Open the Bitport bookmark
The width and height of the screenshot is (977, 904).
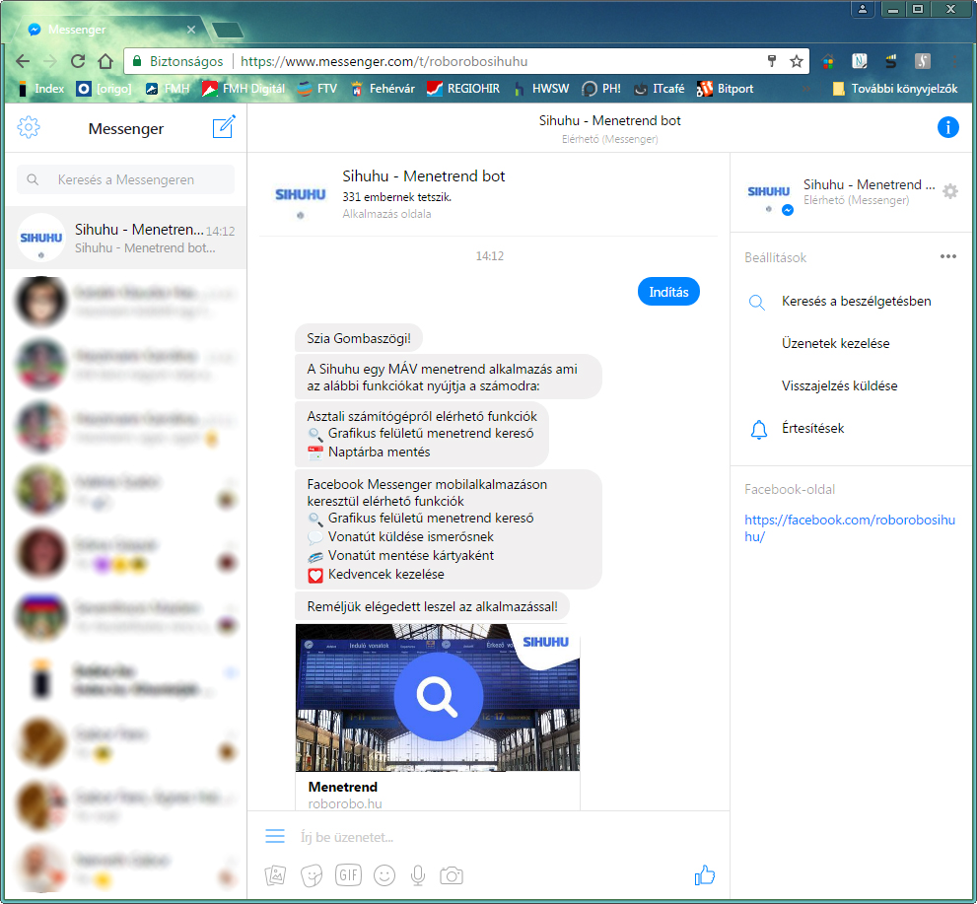click(x=726, y=89)
